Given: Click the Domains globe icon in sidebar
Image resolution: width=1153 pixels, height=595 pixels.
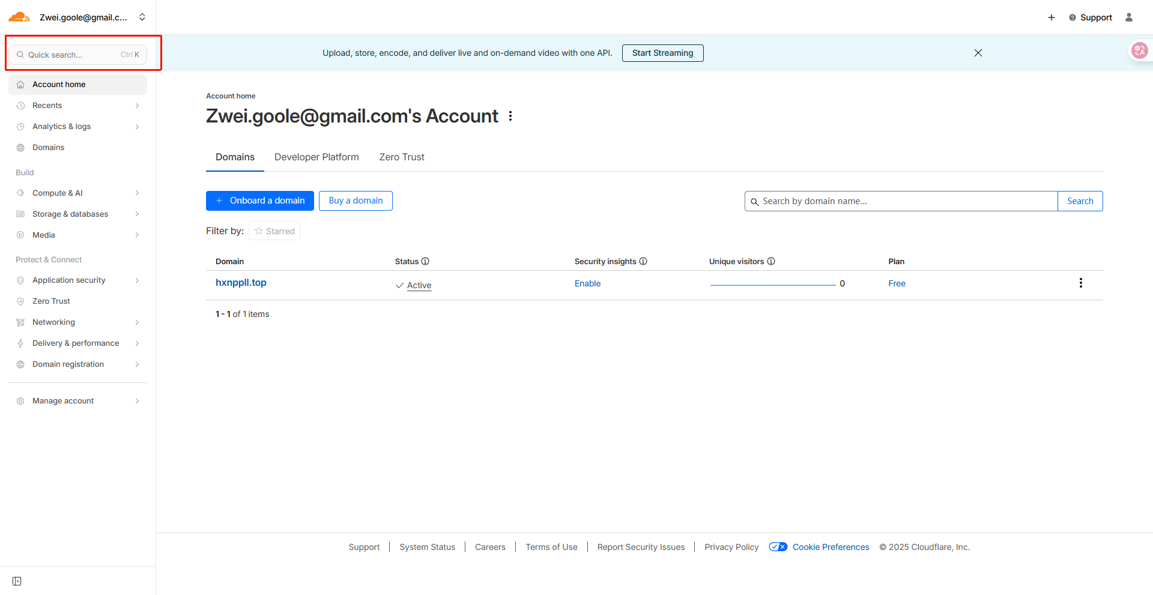Looking at the screenshot, I should click(20, 148).
